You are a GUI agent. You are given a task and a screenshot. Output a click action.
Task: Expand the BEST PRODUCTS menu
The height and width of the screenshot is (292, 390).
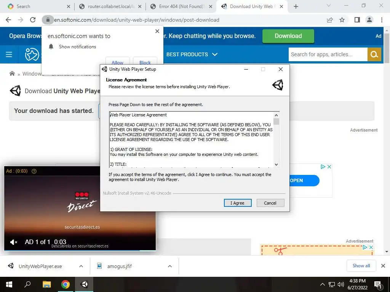pyautogui.click(x=192, y=54)
